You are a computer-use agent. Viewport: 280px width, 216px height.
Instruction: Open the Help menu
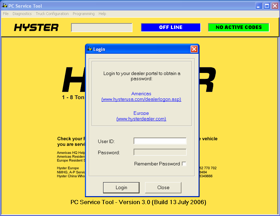click(102, 14)
